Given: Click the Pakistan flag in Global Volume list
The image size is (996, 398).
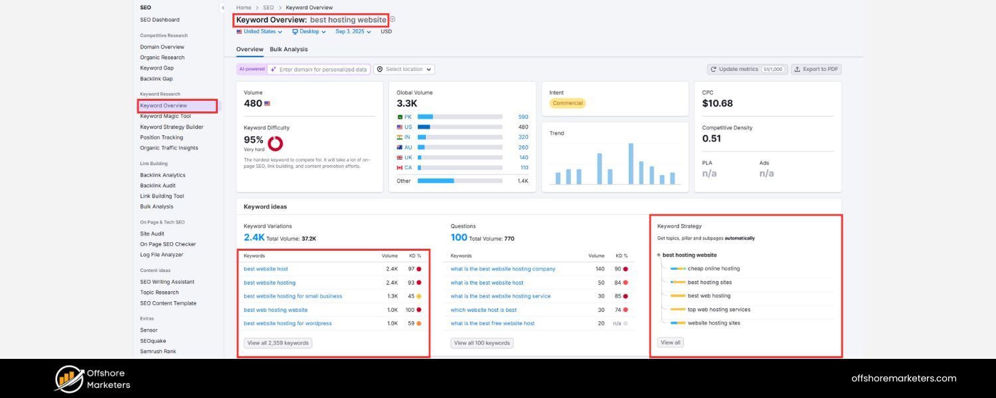Looking at the screenshot, I should [x=400, y=115].
